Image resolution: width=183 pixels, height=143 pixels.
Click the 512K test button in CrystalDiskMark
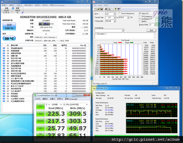click(40, 121)
